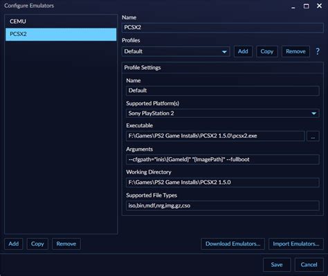Click the Working Directory field

[x=223, y=183]
